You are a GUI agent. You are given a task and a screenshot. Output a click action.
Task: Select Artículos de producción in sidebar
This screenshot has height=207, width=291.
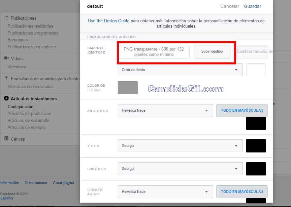click(29, 114)
